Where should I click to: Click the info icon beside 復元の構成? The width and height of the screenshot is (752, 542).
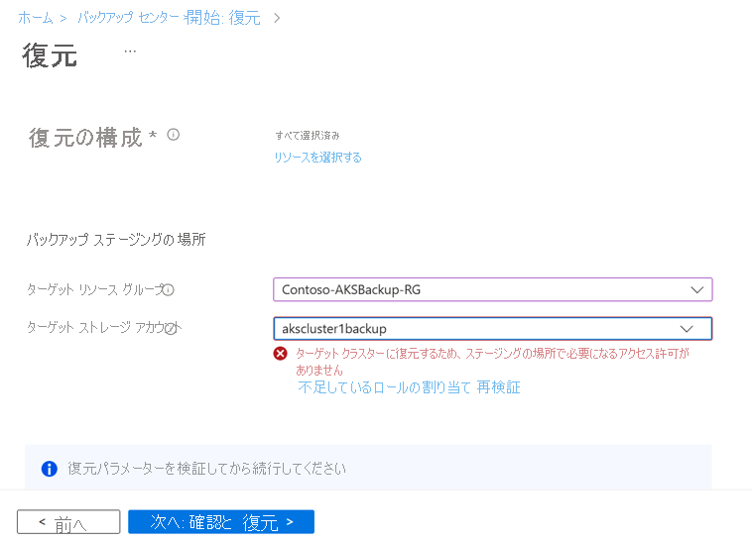point(174,135)
